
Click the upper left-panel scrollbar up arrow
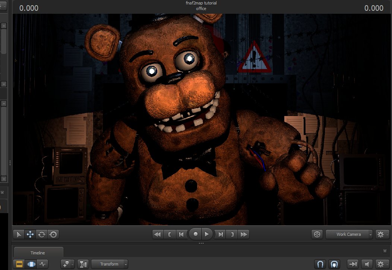(4, 26)
